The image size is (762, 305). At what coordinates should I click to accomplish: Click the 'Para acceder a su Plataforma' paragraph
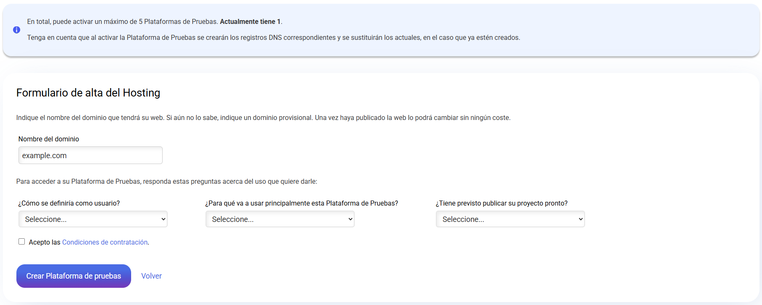tap(166, 181)
